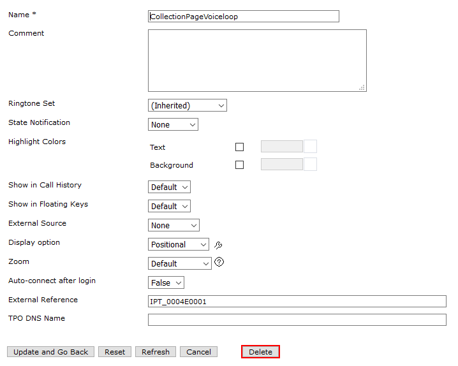Image resolution: width=458 pixels, height=366 pixels.
Task: Open the Display option wrench settings icon
Action: [218, 245]
